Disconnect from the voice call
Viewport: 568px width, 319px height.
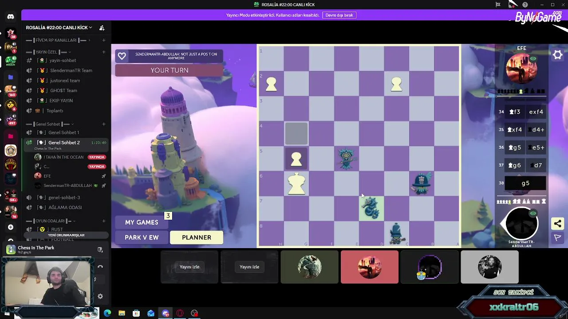[100, 267]
